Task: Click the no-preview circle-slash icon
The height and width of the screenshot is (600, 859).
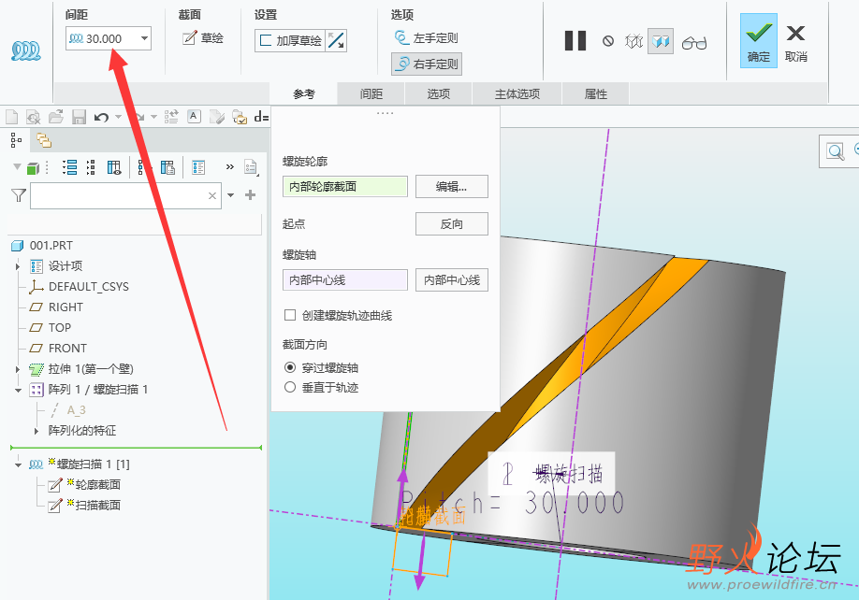Action: [607, 41]
